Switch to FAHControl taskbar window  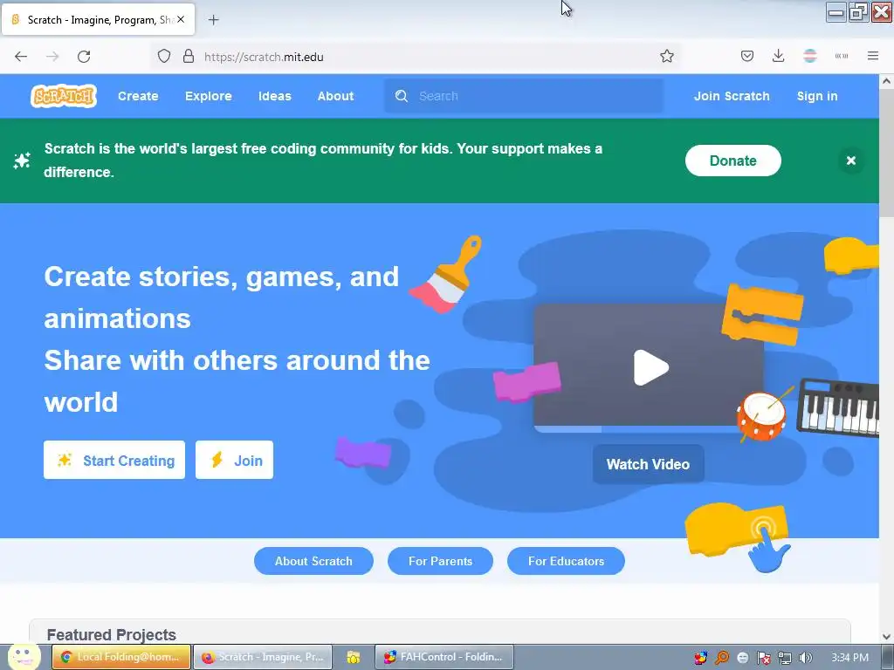coord(444,657)
